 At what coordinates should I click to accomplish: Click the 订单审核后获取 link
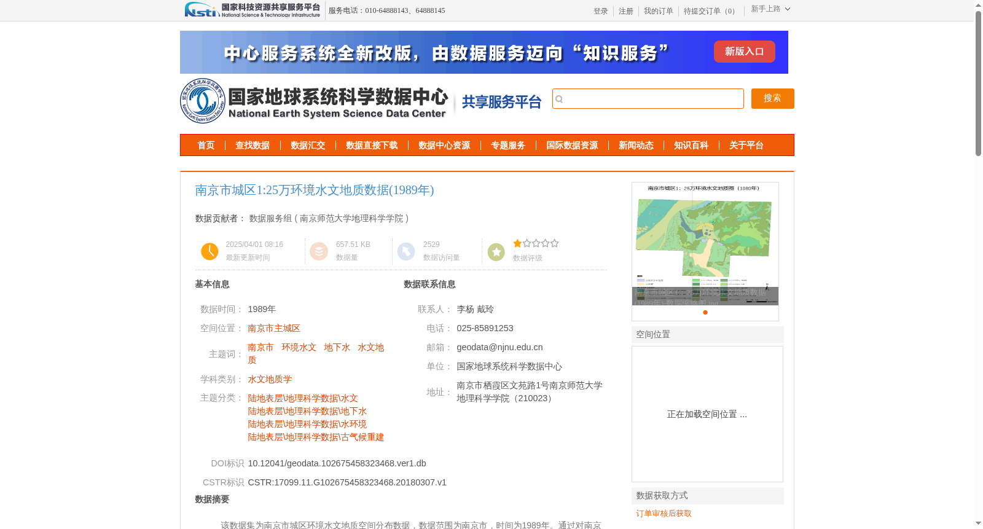[664, 514]
